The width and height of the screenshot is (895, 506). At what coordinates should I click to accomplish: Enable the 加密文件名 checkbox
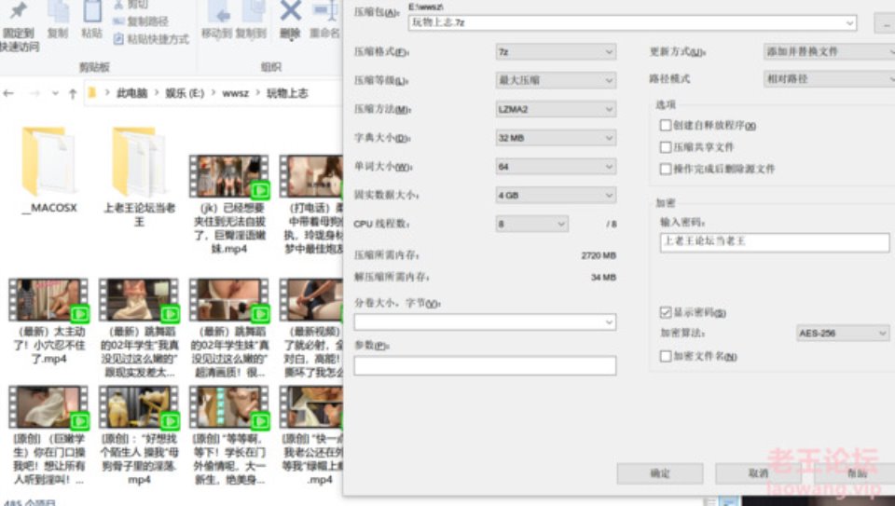[666, 356]
